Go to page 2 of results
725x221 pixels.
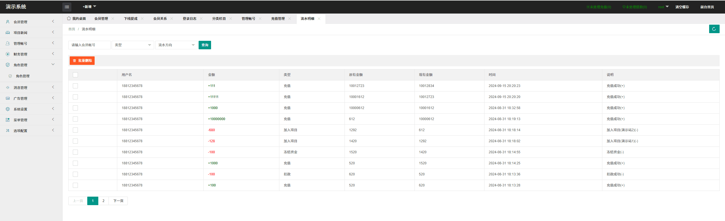pyautogui.click(x=103, y=201)
